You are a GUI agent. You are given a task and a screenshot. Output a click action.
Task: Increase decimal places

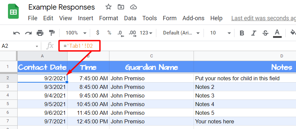132,33
